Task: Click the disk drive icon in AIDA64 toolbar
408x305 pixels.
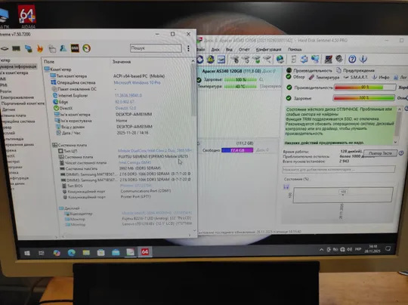Action: [5, 48]
